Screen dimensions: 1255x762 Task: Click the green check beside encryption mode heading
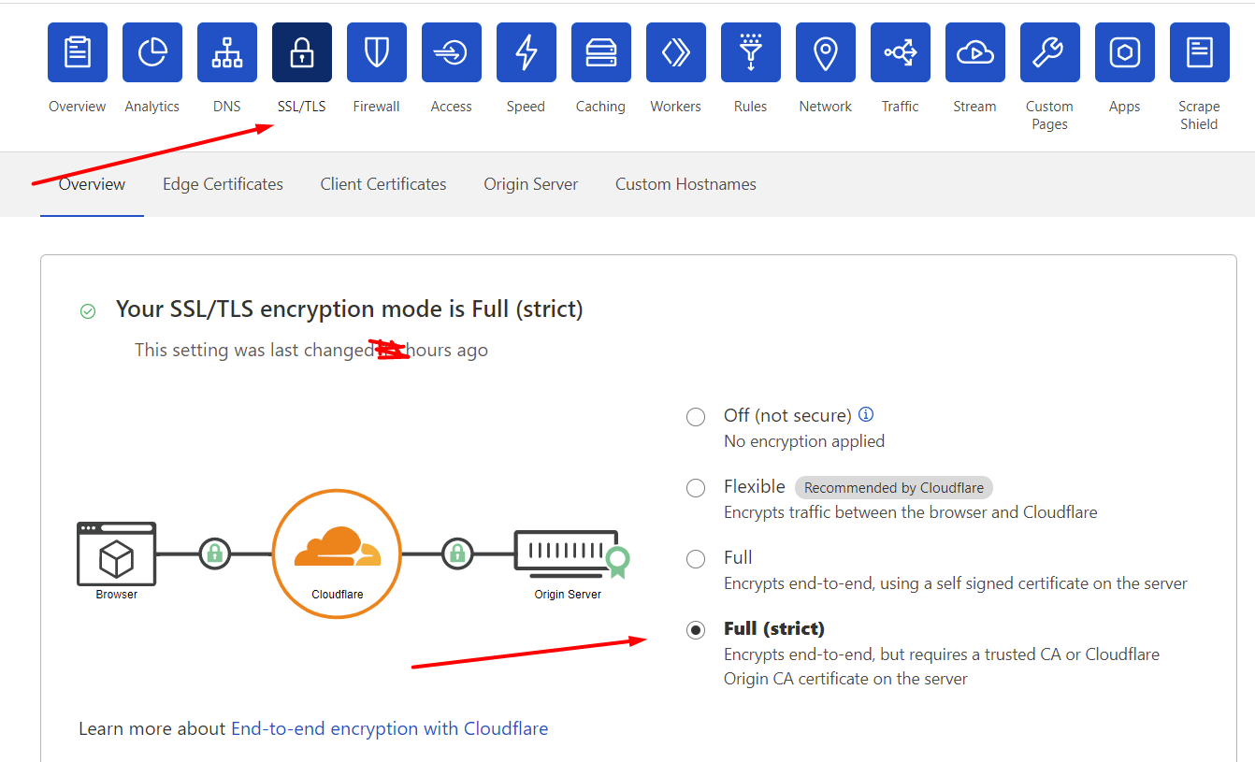click(88, 311)
